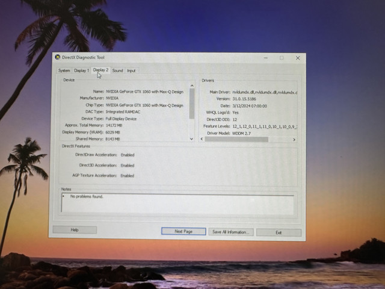Switch to the System tab
The width and height of the screenshot is (385, 289).
pyautogui.click(x=64, y=70)
